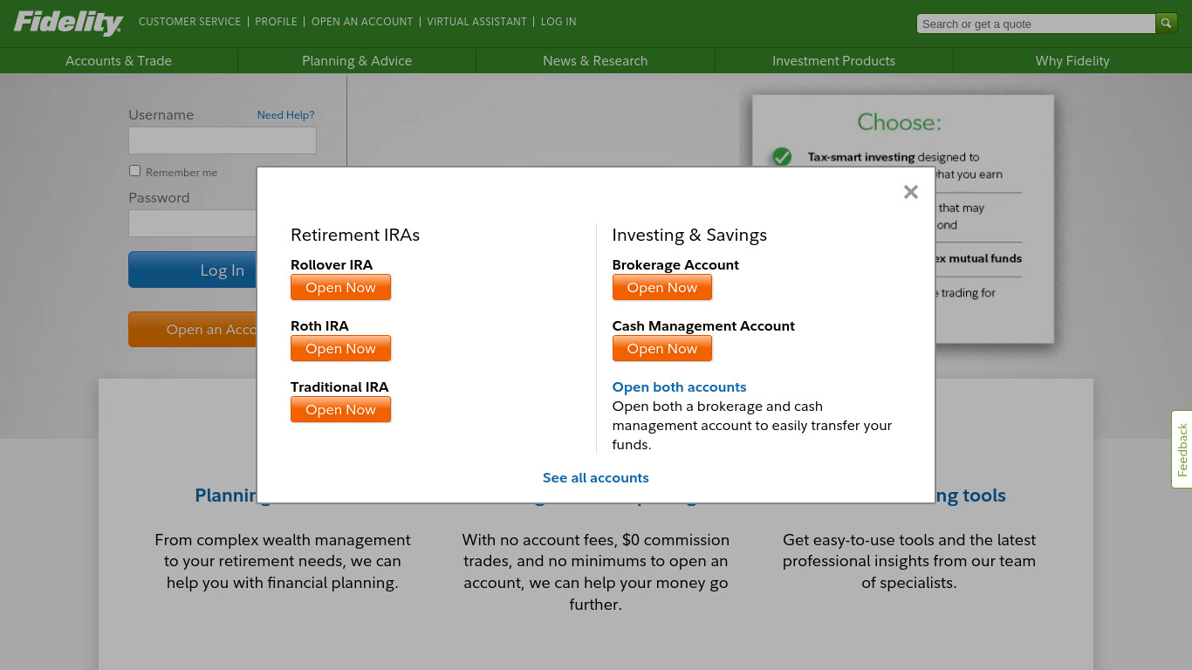Launch the Virtual Assistant
1192x670 pixels.
[476, 22]
